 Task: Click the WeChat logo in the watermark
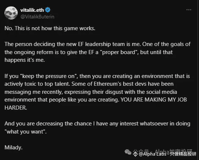click(128, 152)
